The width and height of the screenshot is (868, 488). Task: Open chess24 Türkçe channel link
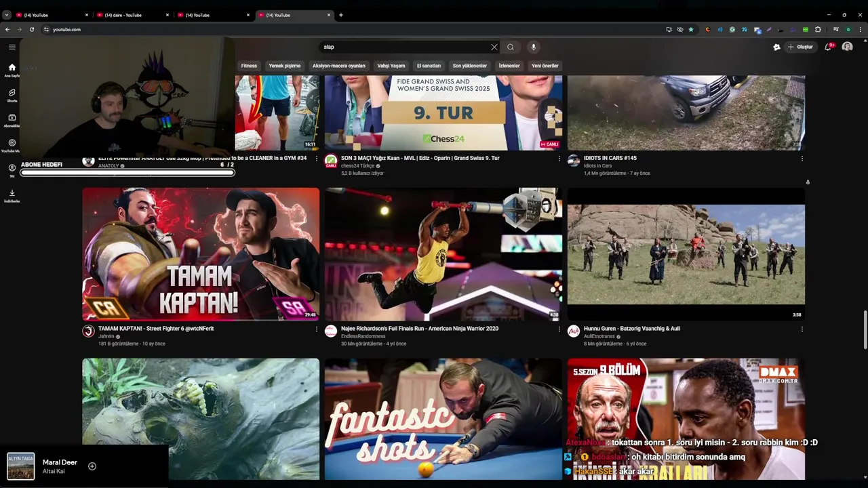click(x=357, y=166)
